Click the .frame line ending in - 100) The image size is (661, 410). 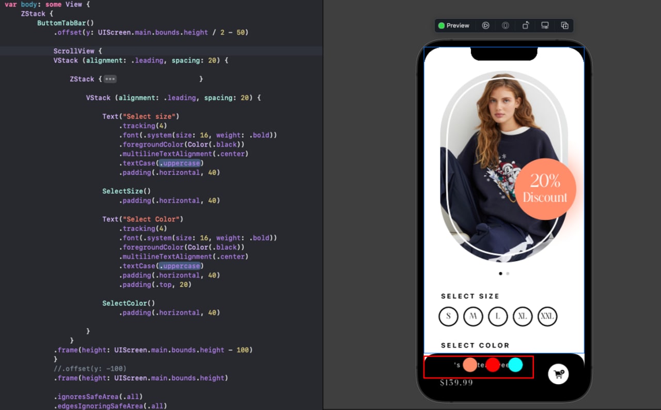[x=153, y=350]
